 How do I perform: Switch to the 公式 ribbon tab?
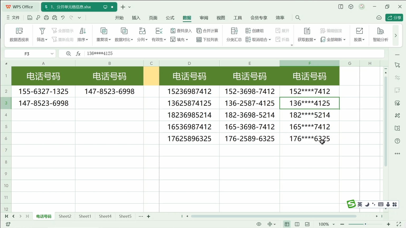pos(170,18)
